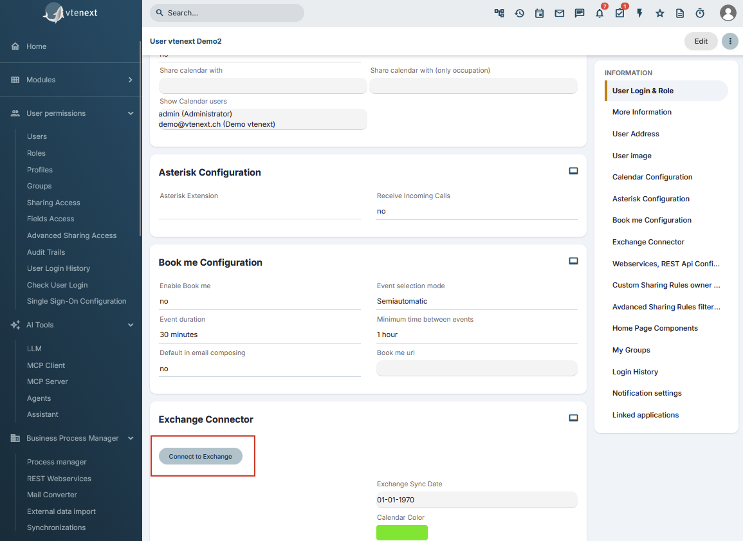Click the stopwatch timer icon
Image resolution: width=743 pixels, height=541 pixels.
[x=700, y=14]
